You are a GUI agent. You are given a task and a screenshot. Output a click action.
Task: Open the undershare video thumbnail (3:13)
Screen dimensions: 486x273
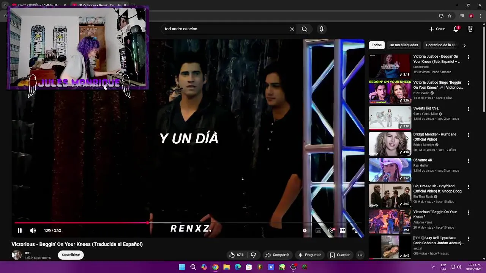[390, 66]
